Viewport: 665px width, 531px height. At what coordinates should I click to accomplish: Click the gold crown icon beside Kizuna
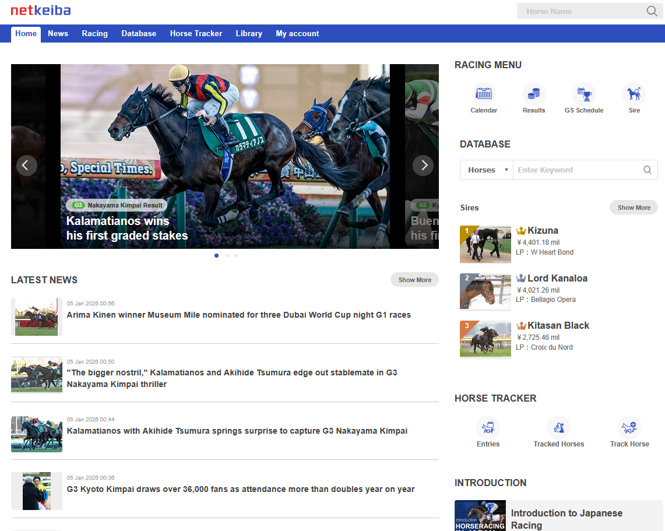coord(521,231)
